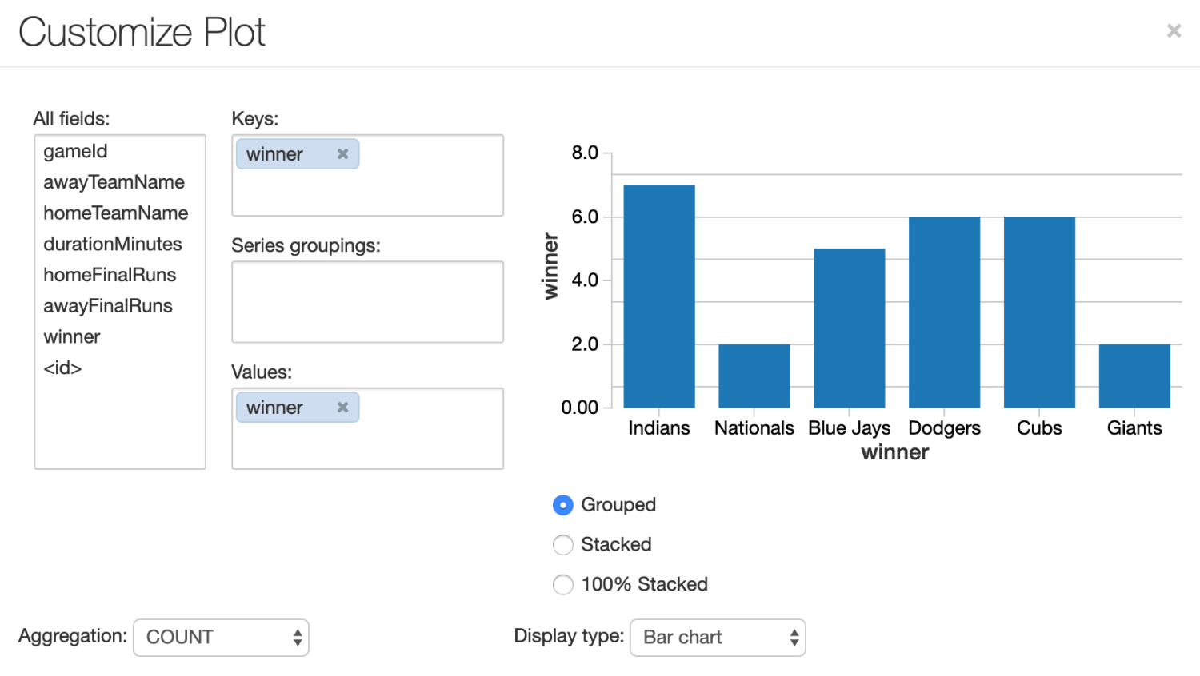Close the Customize Plot dialog

point(1174,31)
